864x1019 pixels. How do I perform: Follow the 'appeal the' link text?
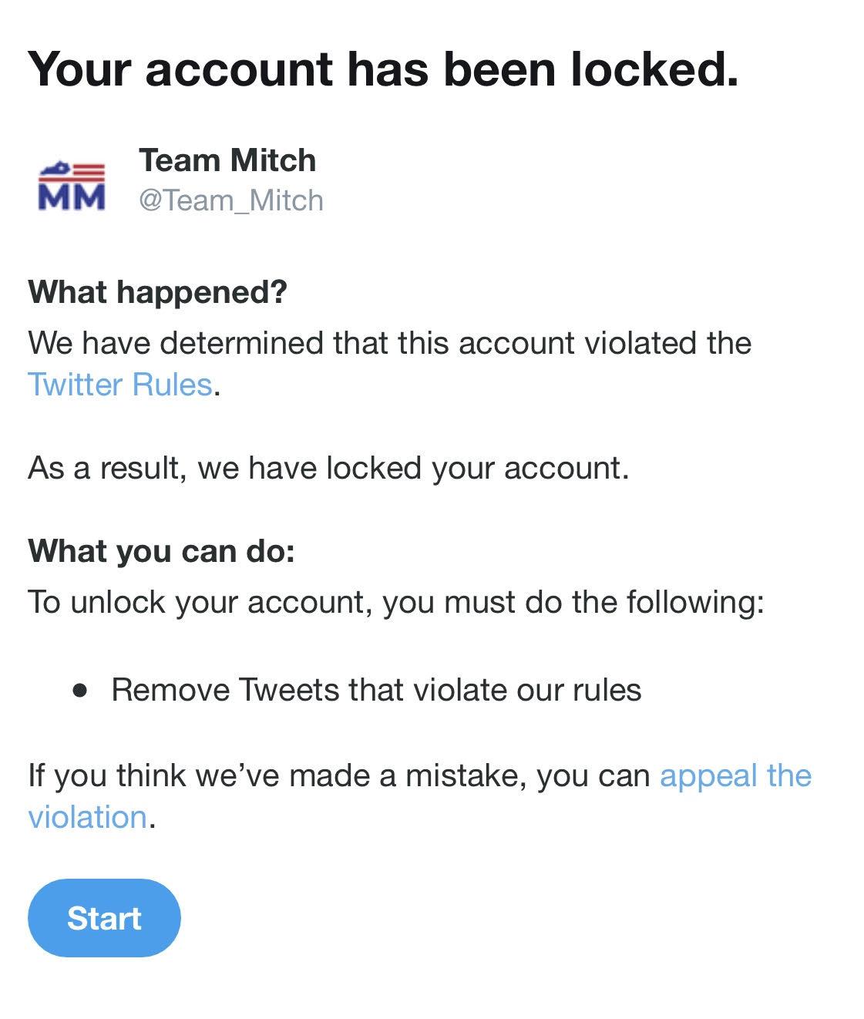point(735,775)
